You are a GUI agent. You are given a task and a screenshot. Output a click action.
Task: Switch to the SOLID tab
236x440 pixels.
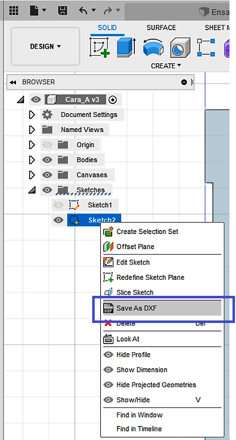tap(107, 28)
